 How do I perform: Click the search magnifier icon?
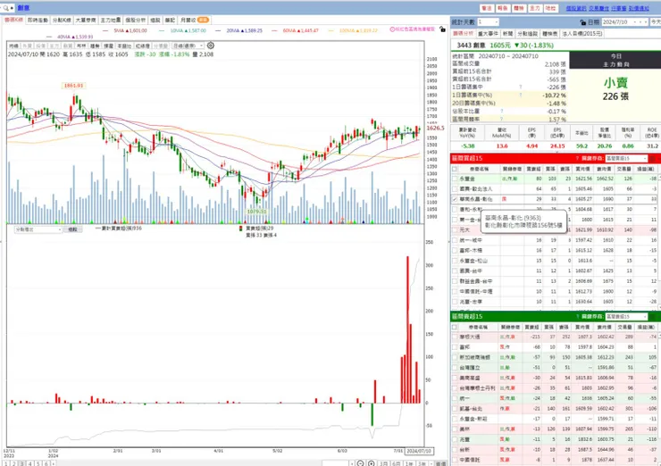(6, 8)
